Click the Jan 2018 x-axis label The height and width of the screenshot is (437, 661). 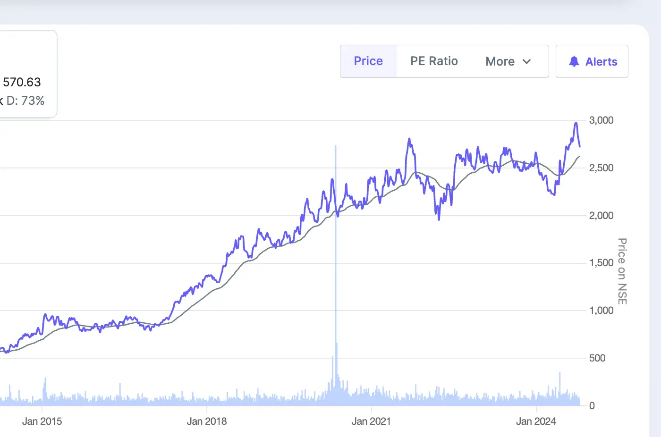point(207,421)
